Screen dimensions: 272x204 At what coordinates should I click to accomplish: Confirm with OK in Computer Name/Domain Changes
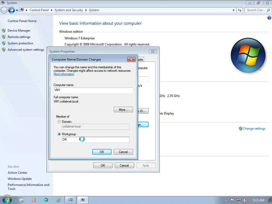point(102,152)
